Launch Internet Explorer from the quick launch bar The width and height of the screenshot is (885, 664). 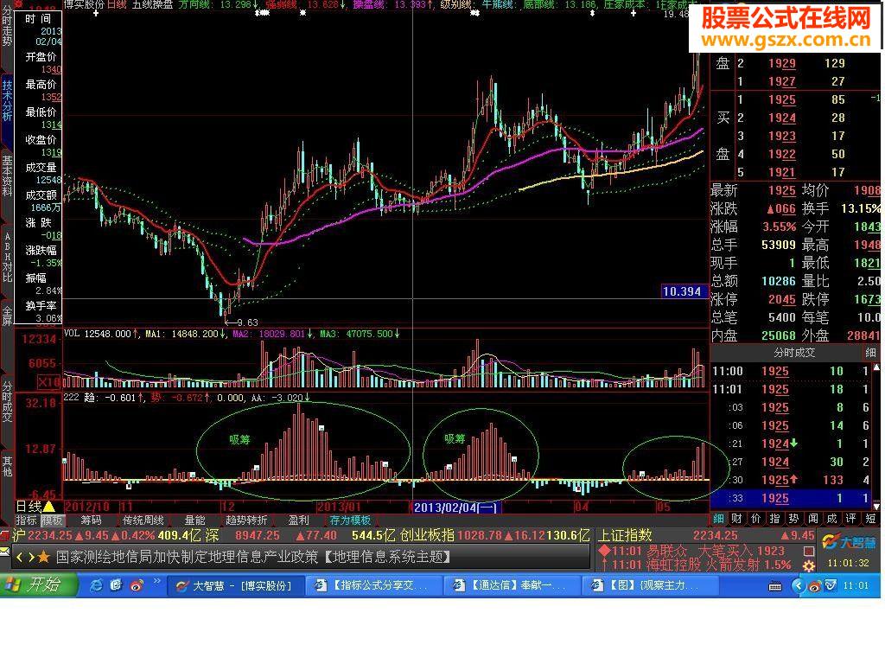pyautogui.click(x=97, y=585)
